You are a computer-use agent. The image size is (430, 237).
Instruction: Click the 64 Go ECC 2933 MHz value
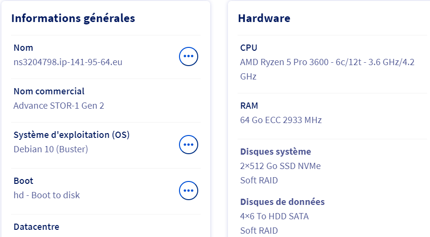[281, 120]
